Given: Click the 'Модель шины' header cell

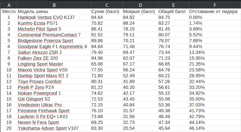Looking at the screenshot, I should pos(54,12).
